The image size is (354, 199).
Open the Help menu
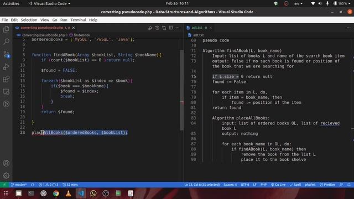pyautogui.click(x=93, y=20)
